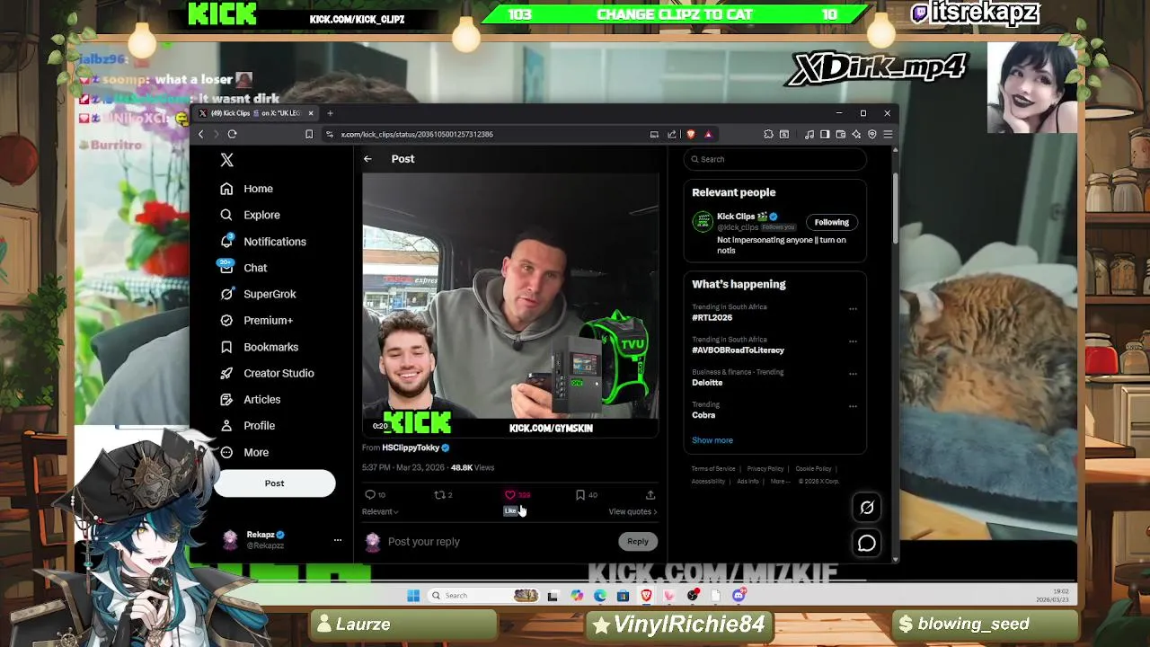1150x647 pixels.
Task: Open Privacy Policy footer link
Action: pyautogui.click(x=765, y=469)
